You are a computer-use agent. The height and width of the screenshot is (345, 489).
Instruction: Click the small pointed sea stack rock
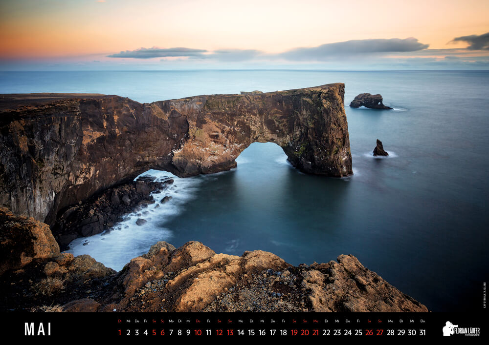(x=379, y=149)
